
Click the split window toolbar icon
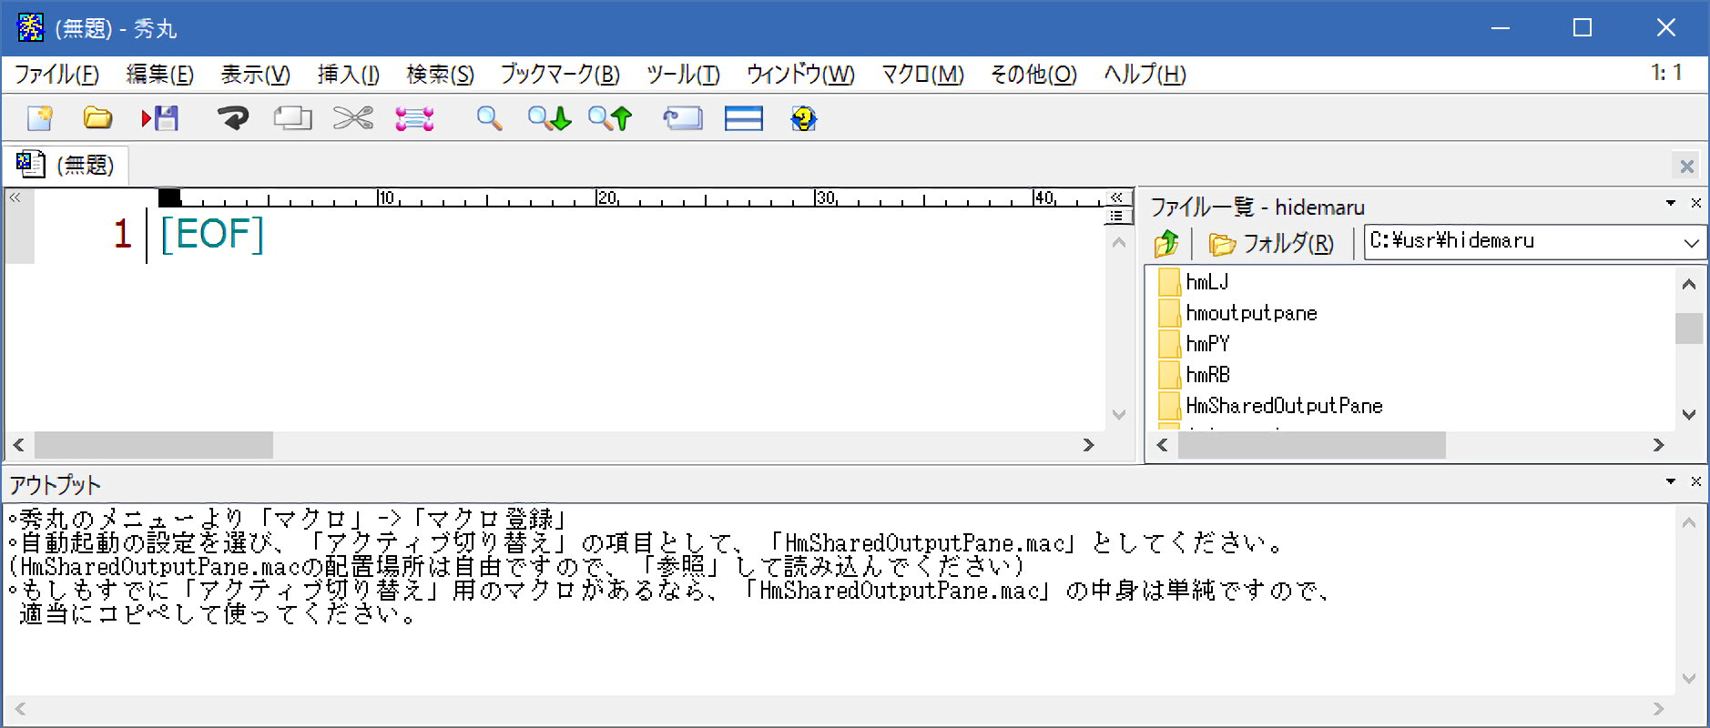tap(743, 118)
